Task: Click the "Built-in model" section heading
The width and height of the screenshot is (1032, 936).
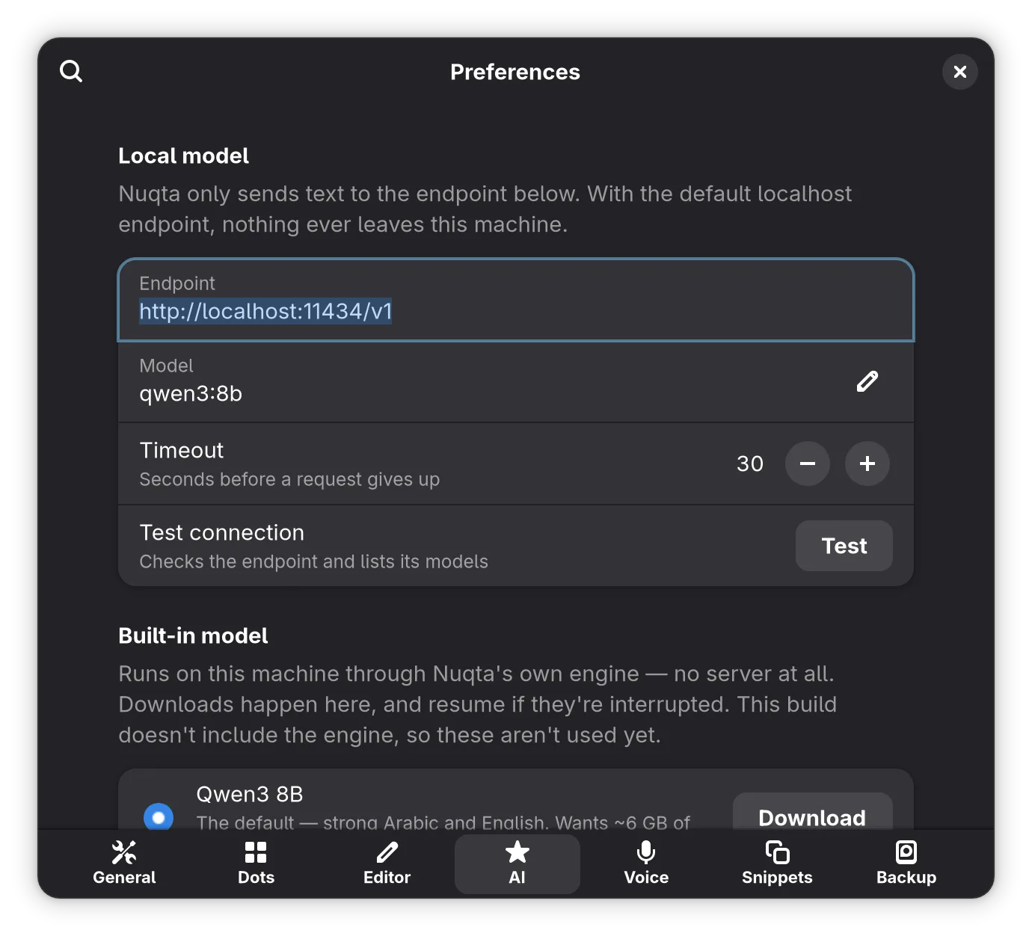Action: click(x=193, y=635)
